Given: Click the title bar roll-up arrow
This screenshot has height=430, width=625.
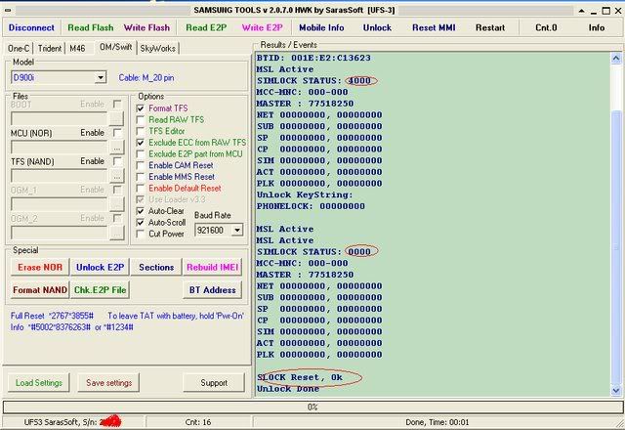Looking at the screenshot, I should pos(582,11).
